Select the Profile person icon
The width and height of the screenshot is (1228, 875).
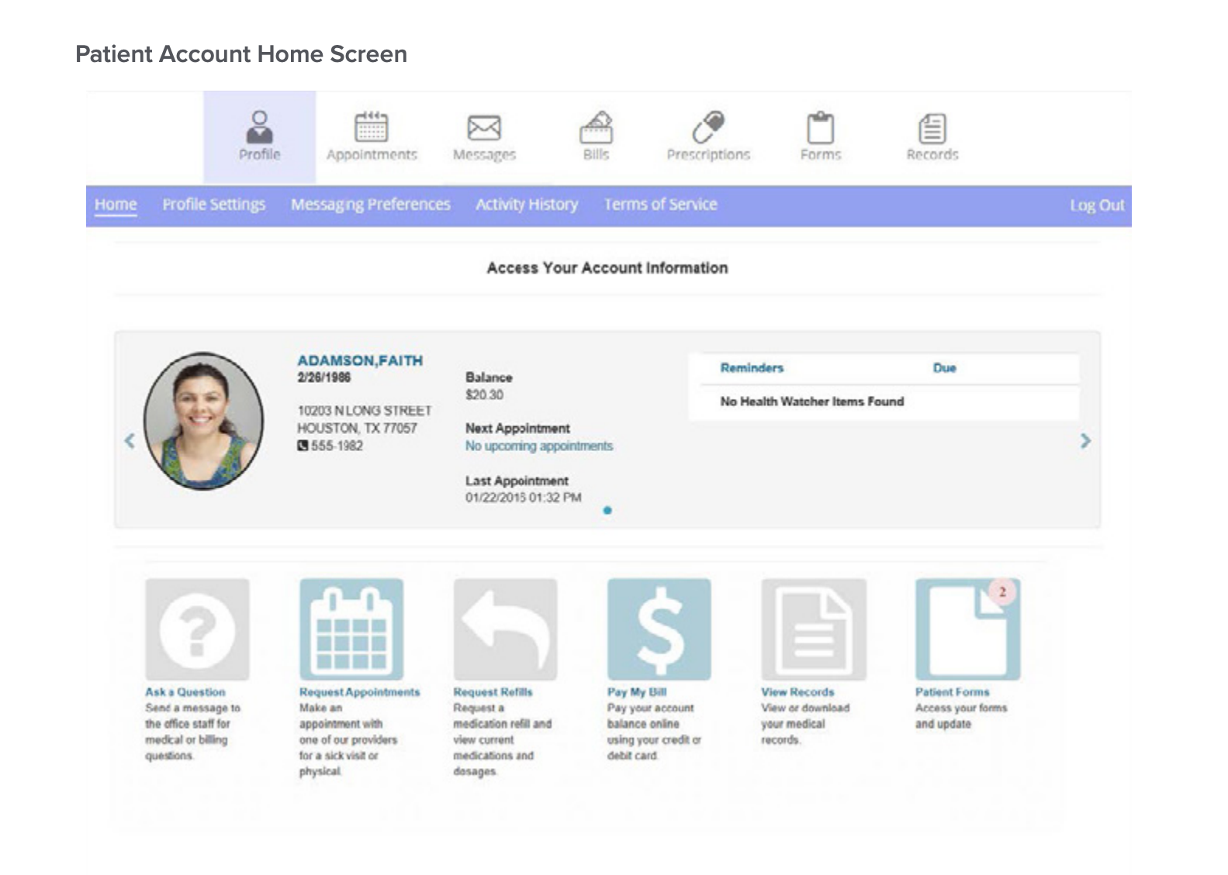click(259, 126)
